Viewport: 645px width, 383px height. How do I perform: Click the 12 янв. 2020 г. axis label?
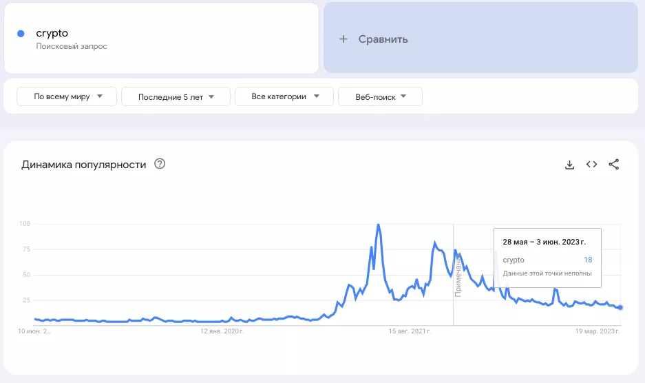[222, 331]
